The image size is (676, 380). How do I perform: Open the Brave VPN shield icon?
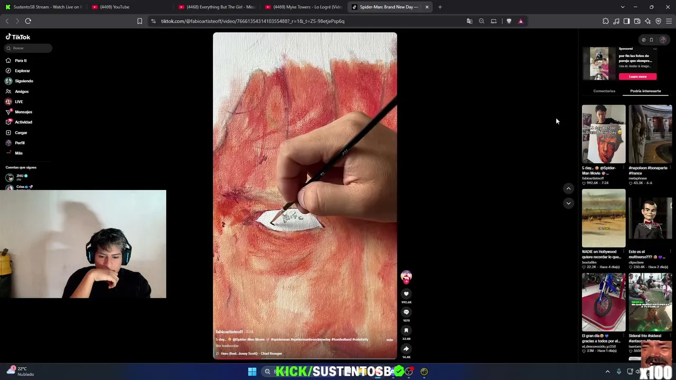(x=659, y=21)
